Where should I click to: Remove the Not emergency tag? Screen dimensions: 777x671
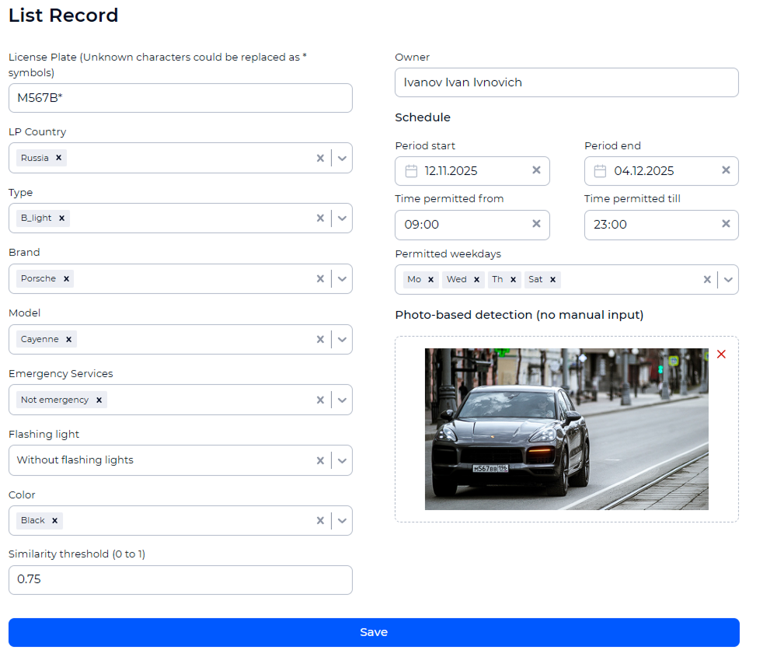[x=99, y=400]
